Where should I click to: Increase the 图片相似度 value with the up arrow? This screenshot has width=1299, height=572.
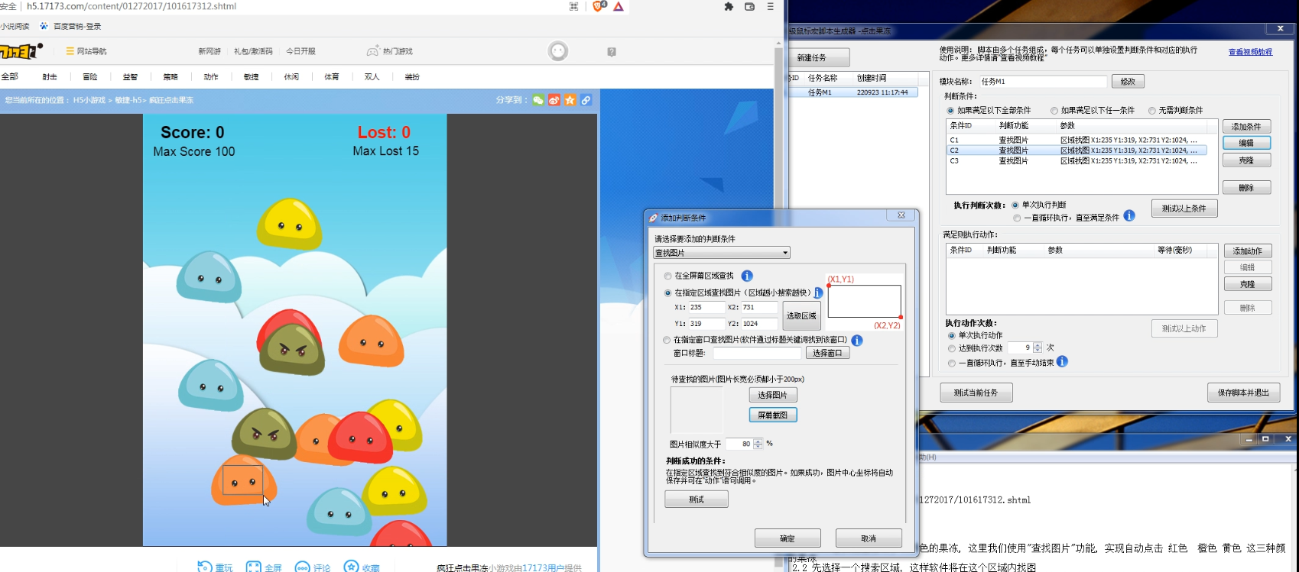tap(758, 441)
